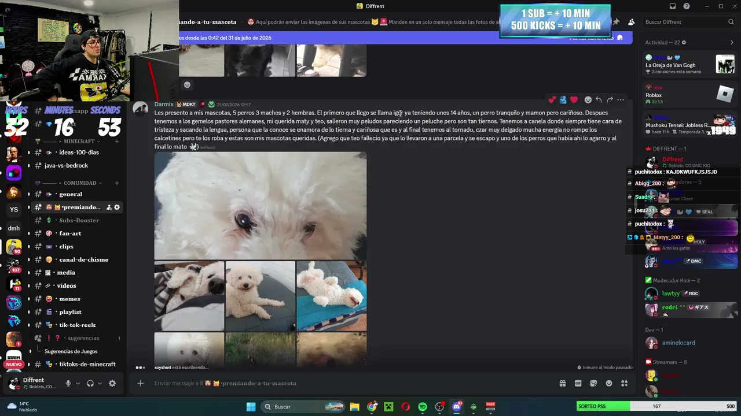Open the sticker picker
The width and height of the screenshot is (741, 416).
click(x=593, y=383)
